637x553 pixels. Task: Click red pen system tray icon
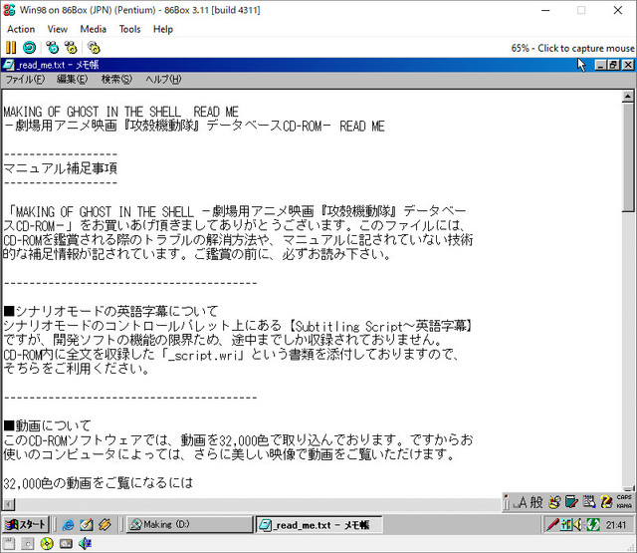click(552, 525)
